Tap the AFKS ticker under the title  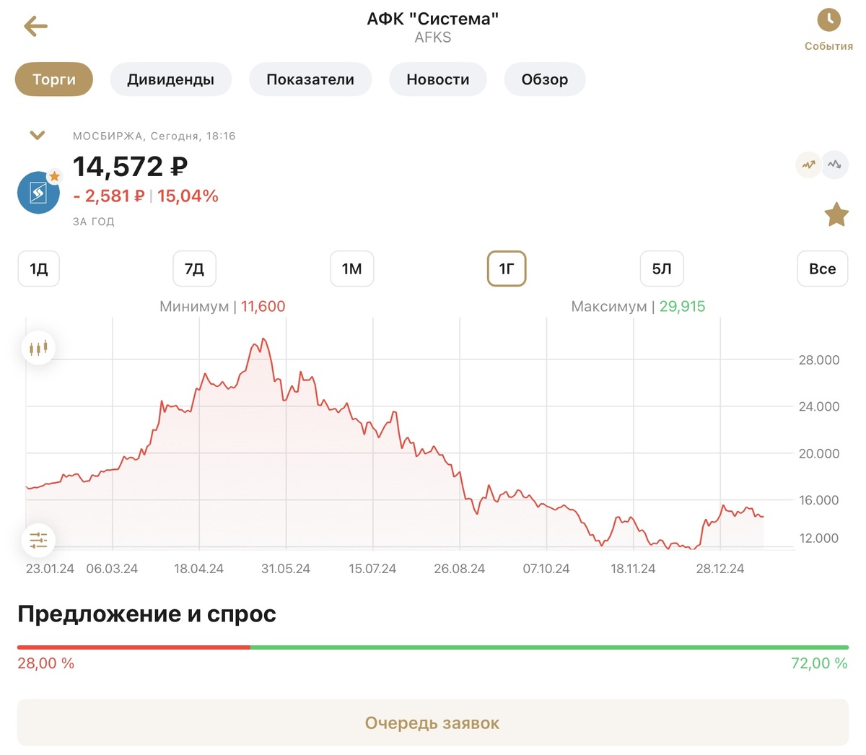433,38
